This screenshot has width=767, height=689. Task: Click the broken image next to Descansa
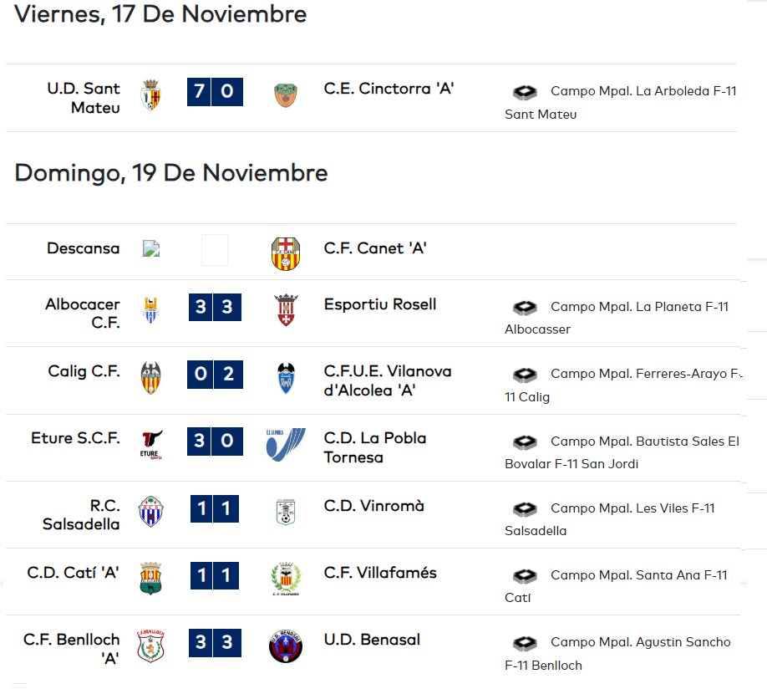pos(151,249)
